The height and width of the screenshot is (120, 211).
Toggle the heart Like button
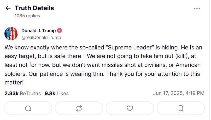pyautogui.click(x=130, y=108)
